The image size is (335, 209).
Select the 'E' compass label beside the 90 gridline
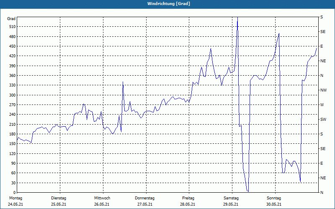click(x=322, y=163)
